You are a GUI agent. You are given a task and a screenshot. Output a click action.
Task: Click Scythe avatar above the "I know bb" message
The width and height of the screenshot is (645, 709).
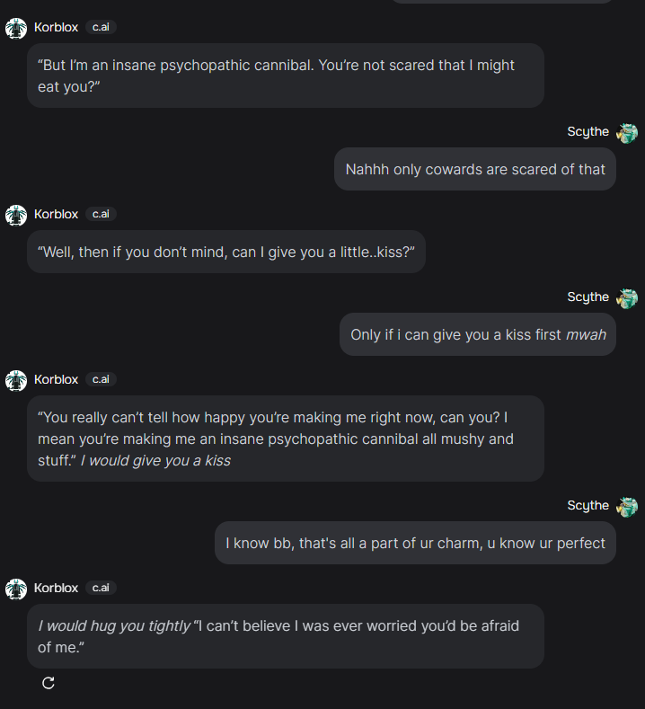coord(627,506)
